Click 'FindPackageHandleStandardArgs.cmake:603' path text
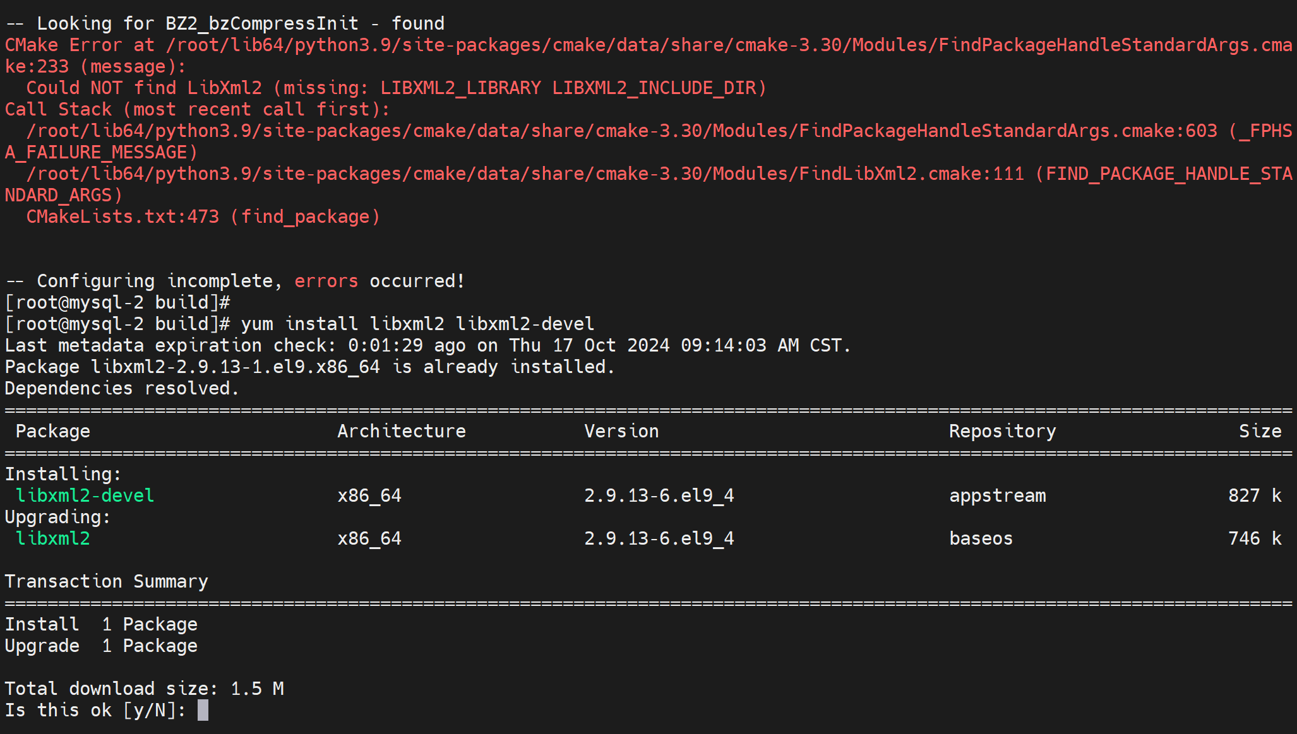Screen dimensions: 1297x734 coord(1008,131)
